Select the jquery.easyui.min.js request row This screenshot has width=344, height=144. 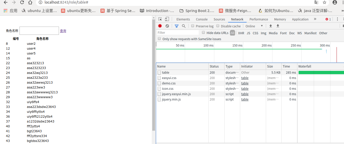click(x=250, y=94)
